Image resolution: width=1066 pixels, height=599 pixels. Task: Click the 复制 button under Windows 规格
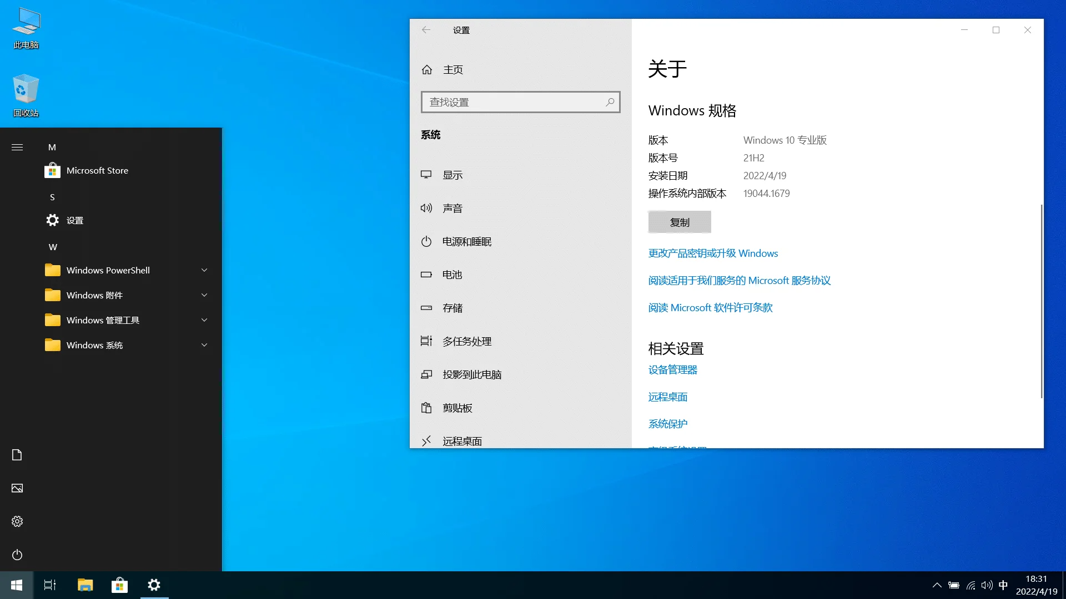pos(680,222)
